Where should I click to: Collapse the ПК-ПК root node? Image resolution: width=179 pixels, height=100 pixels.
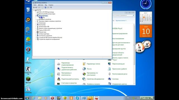[34, 10]
